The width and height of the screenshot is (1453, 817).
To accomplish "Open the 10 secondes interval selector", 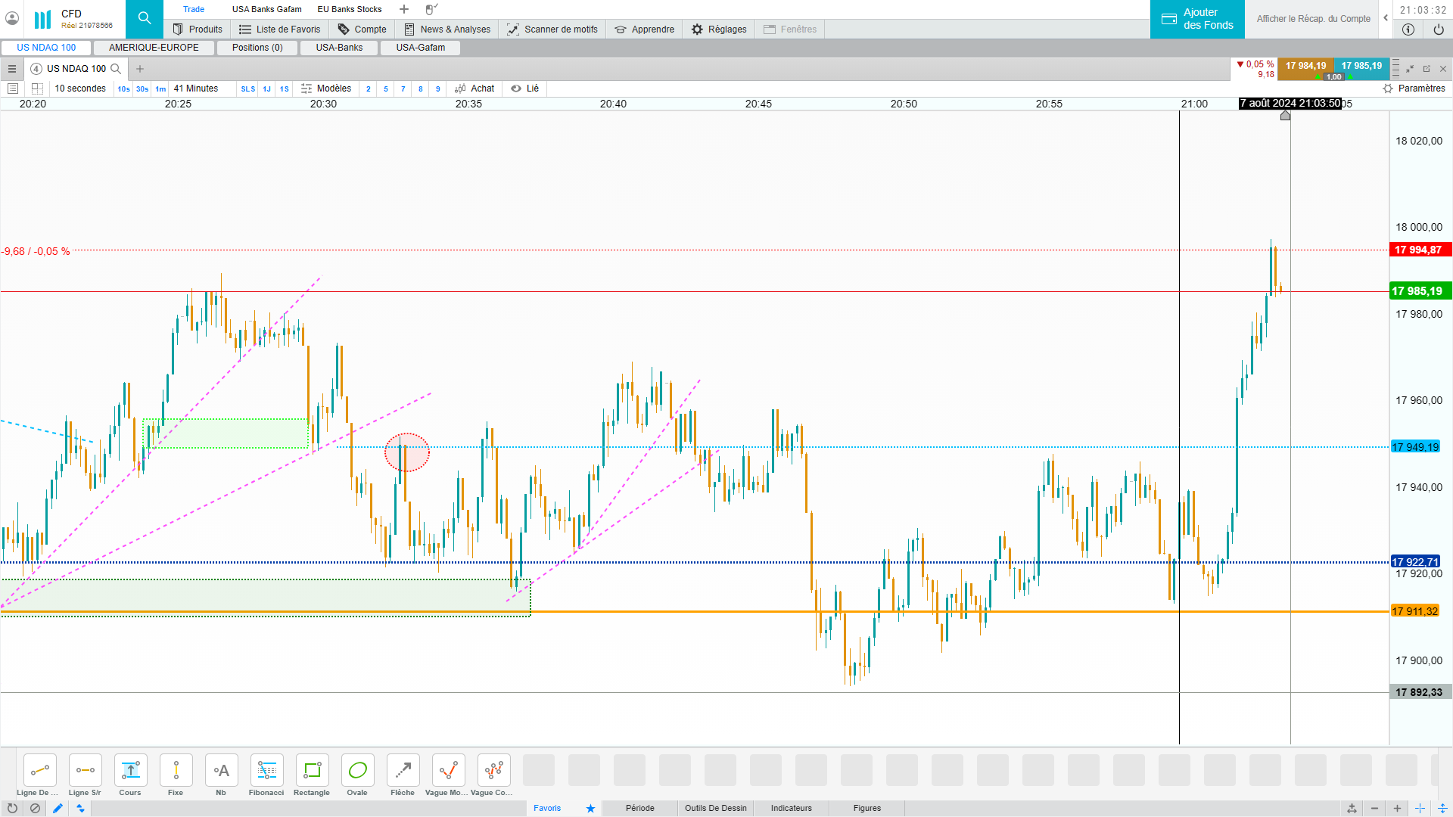I will (80, 89).
